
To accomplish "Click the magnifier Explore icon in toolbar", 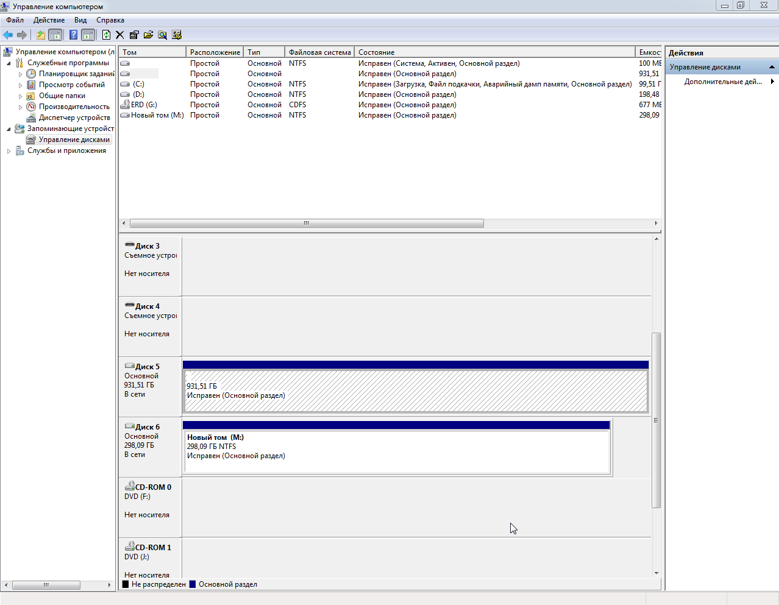I will [163, 35].
